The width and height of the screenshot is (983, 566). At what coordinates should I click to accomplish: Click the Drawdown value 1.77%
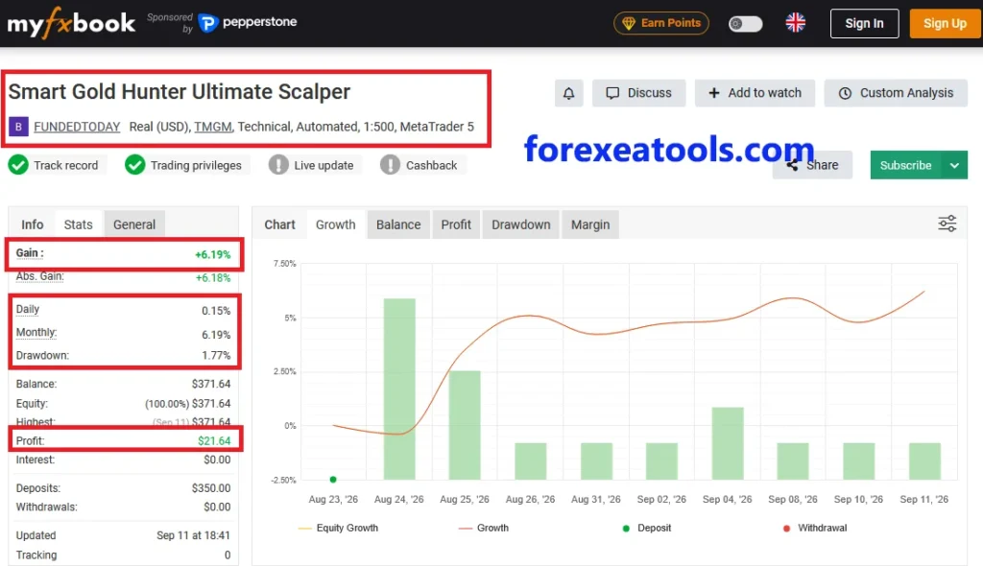pyautogui.click(x=216, y=355)
